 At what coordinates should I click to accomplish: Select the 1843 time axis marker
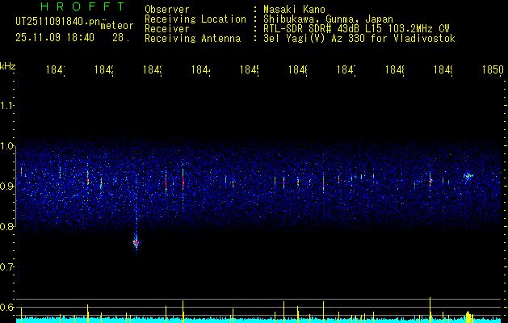[153, 69]
